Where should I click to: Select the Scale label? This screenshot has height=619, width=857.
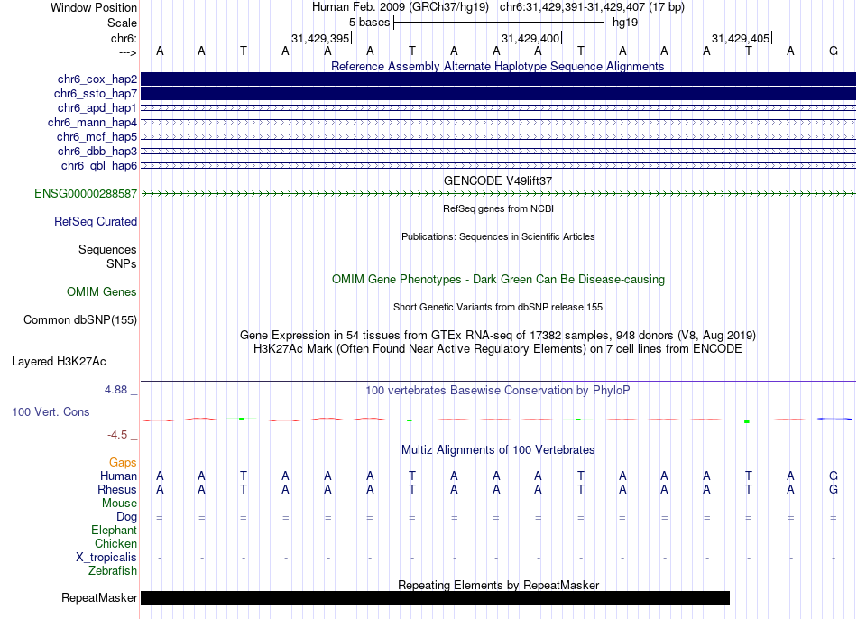(x=122, y=23)
